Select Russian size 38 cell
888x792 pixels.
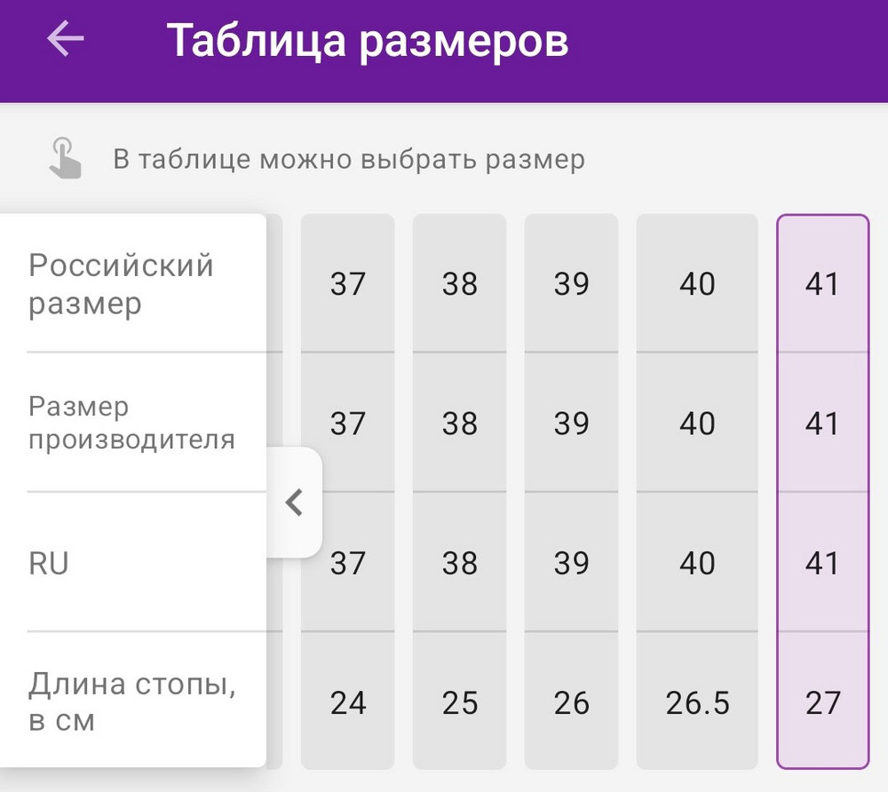pos(459,284)
